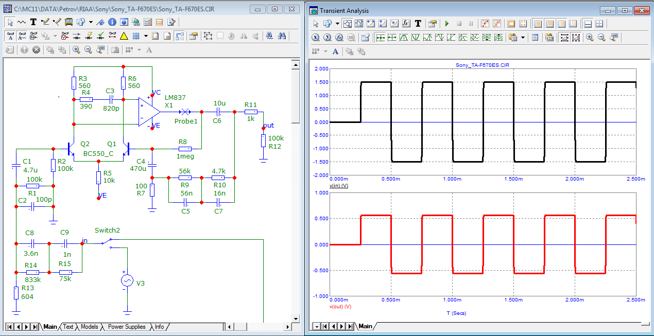654x336 pixels.
Task: Click the green Run analysis button
Action: point(446,24)
